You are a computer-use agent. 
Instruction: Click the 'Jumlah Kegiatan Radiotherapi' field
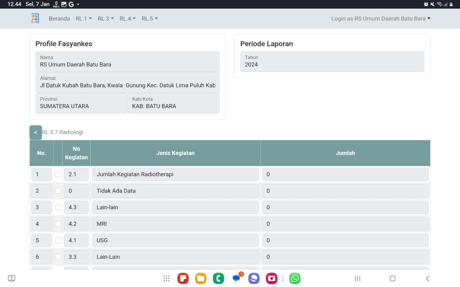[175, 174]
